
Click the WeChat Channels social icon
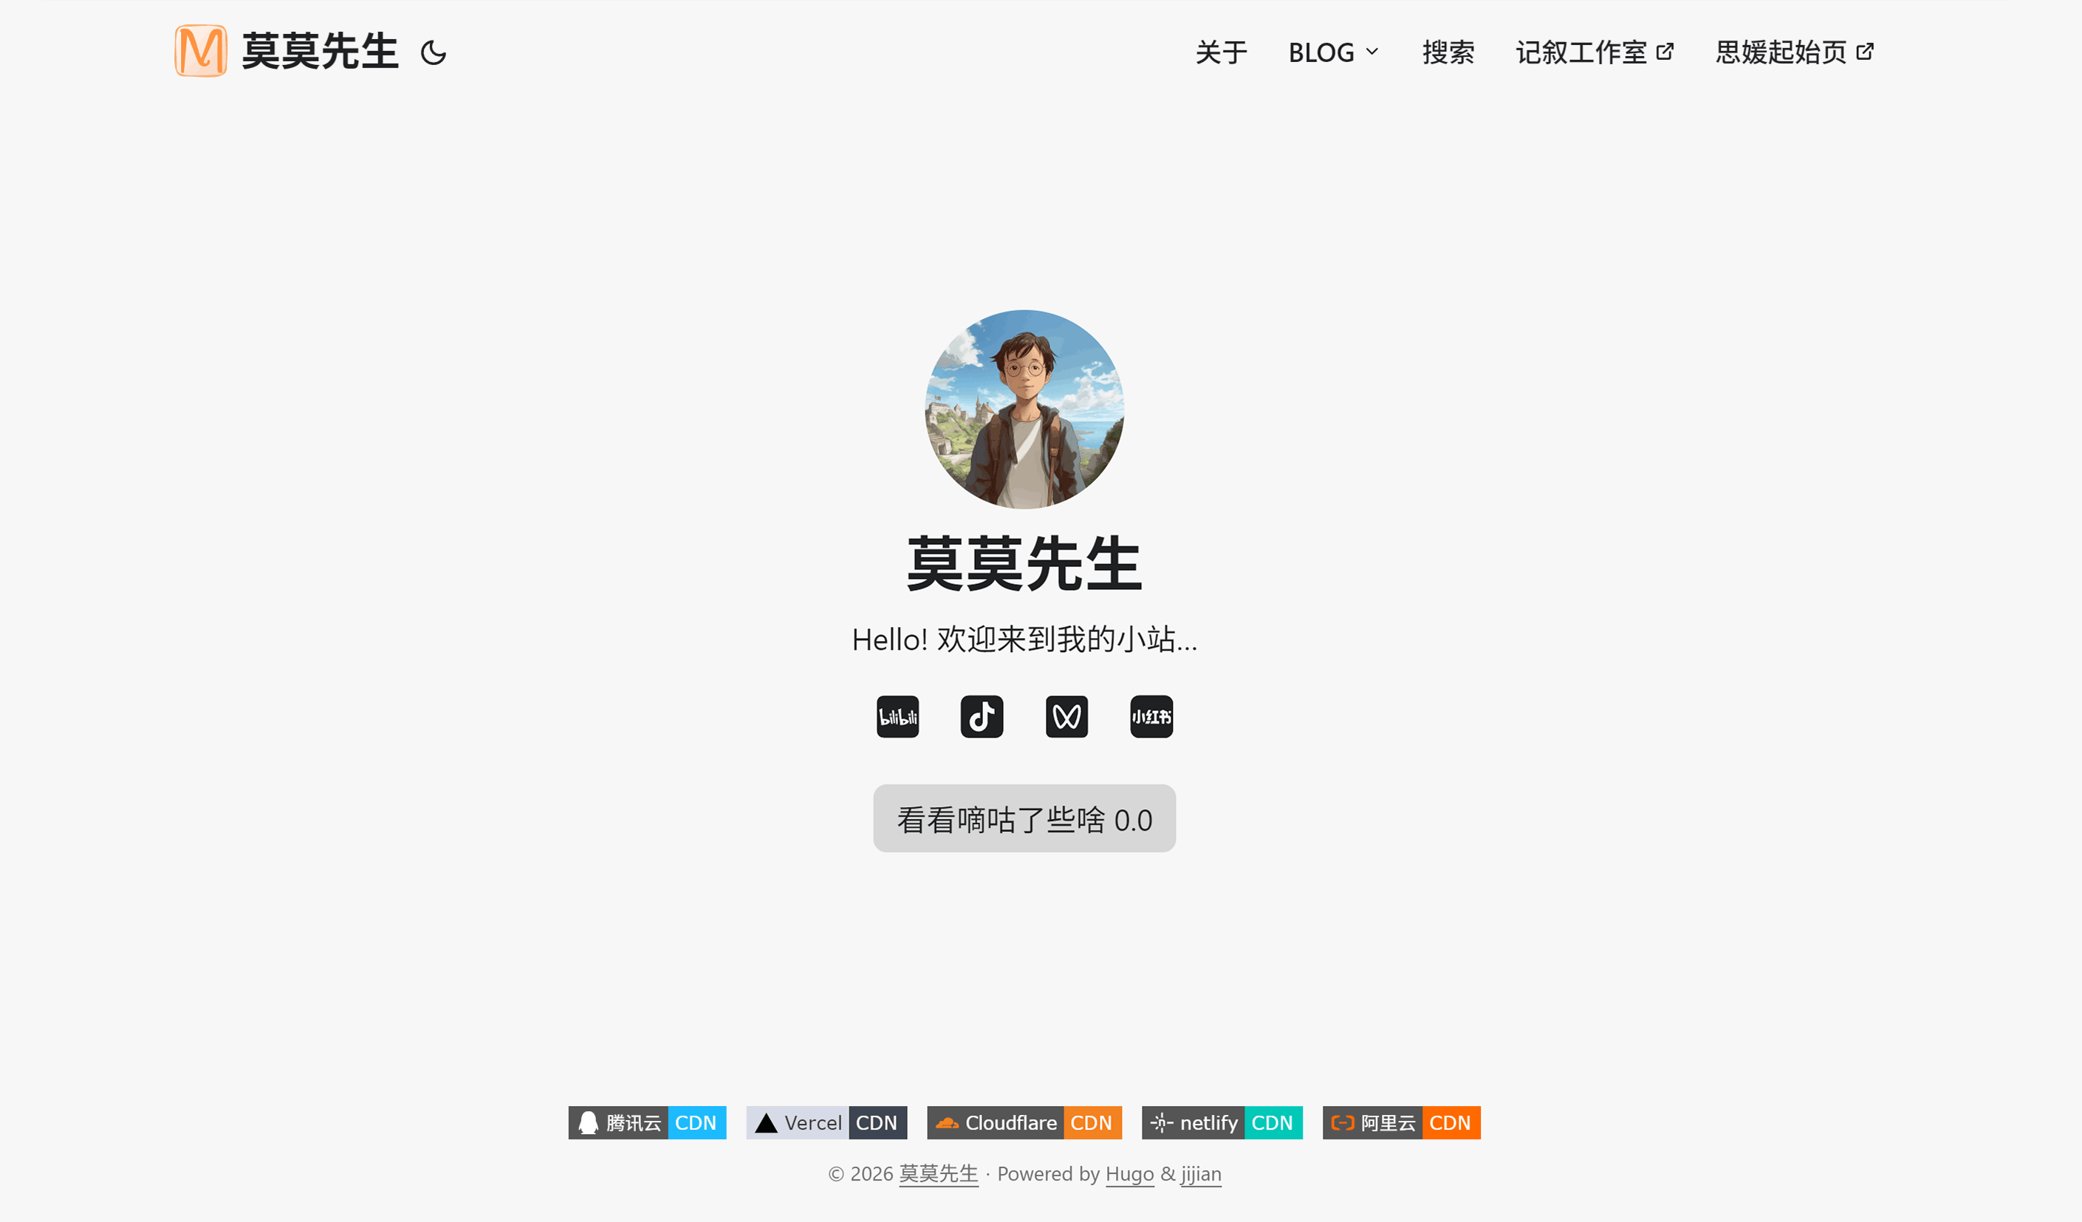[x=1066, y=716]
